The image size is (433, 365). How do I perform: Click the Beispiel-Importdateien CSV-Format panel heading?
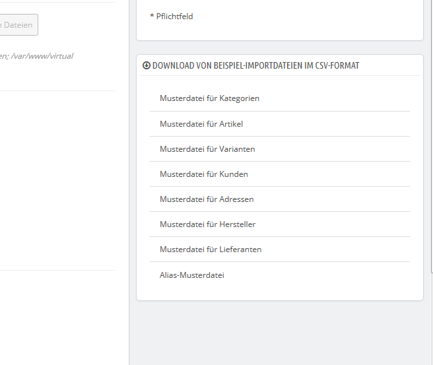255,66
